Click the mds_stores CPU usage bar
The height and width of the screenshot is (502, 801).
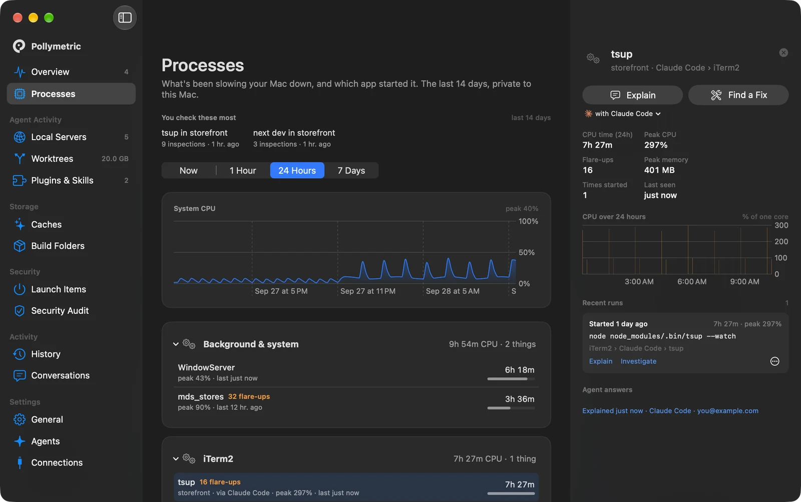tap(511, 408)
